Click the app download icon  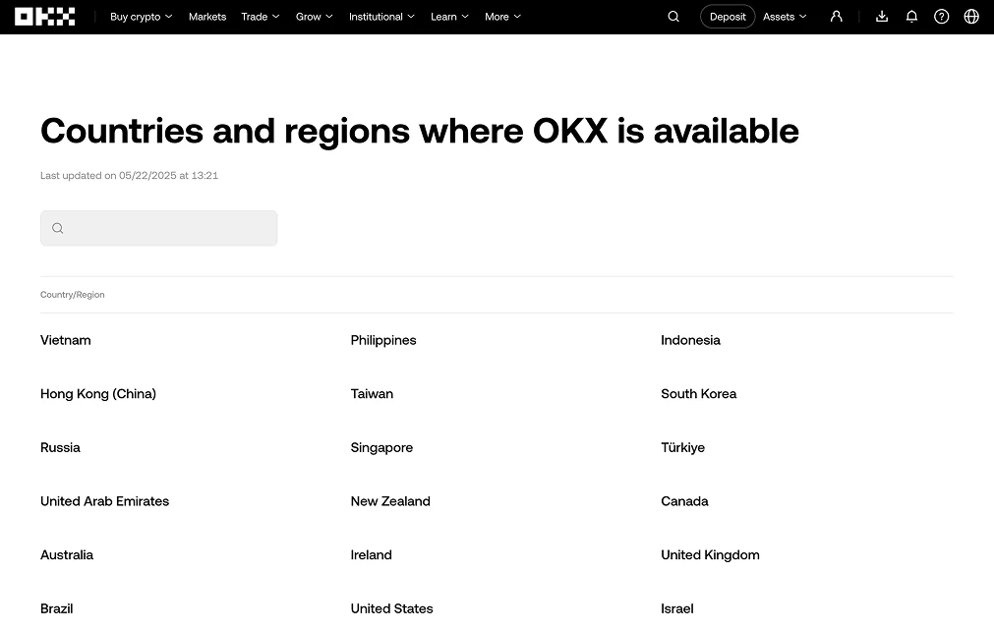coord(881,16)
